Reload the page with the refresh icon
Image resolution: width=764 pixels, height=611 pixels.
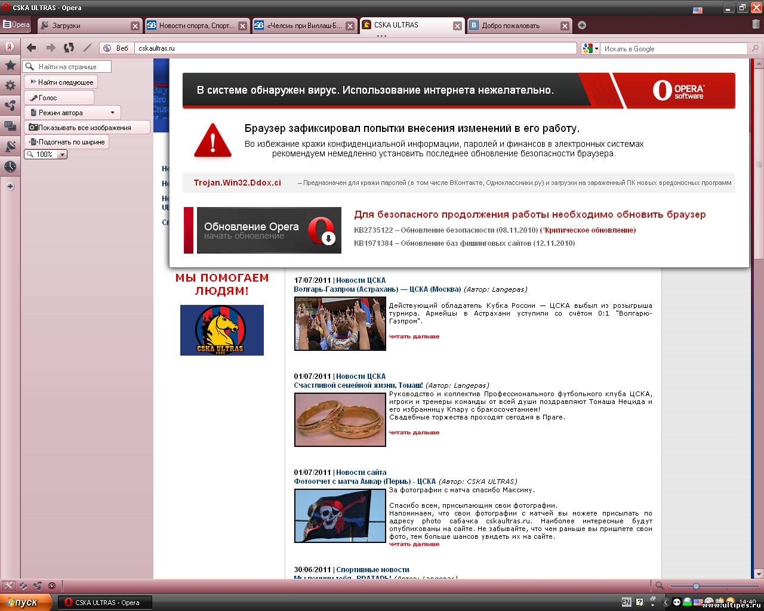[x=69, y=48]
